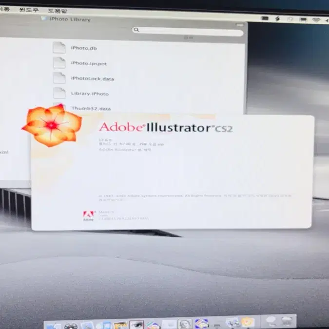The image size is (329, 329).
Task: Click the file name Thumb32.data
Action: (91, 109)
